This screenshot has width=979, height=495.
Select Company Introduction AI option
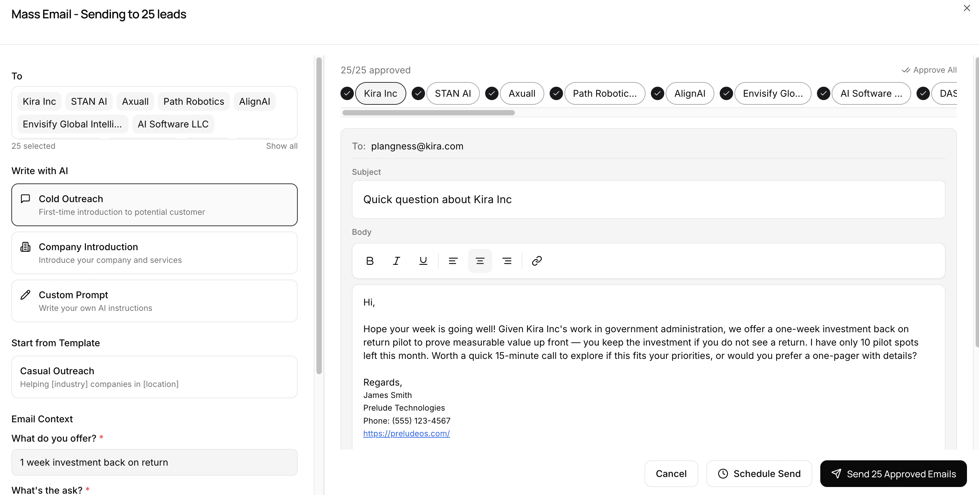[x=154, y=253]
